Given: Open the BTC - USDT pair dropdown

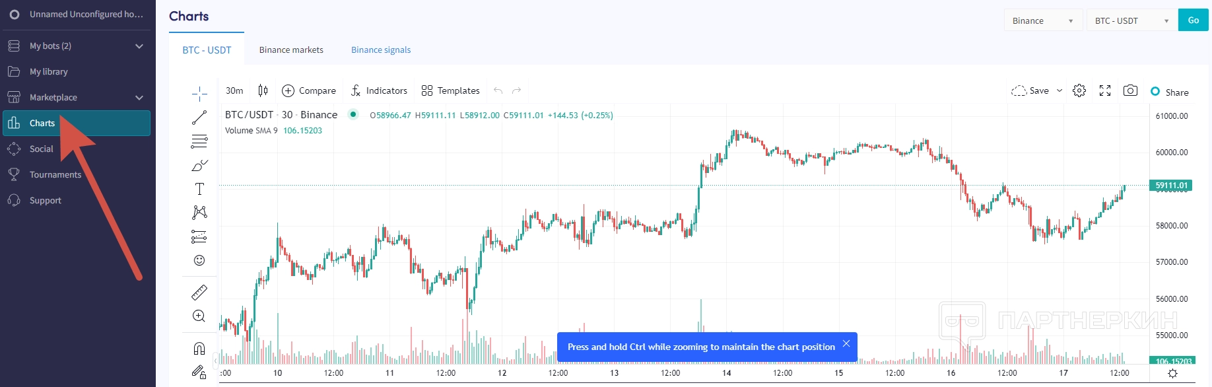Looking at the screenshot, I should [1131, 20].
